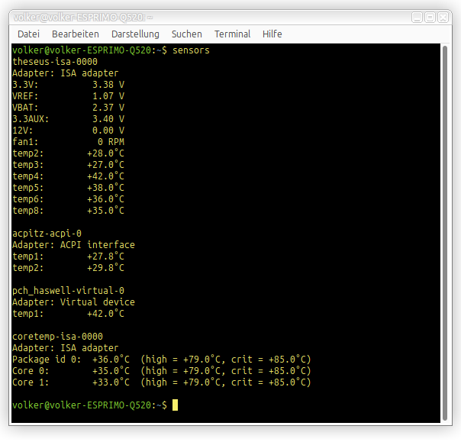Click the '+27.8°C' value
461x442 pixels.
click(105, 256)
